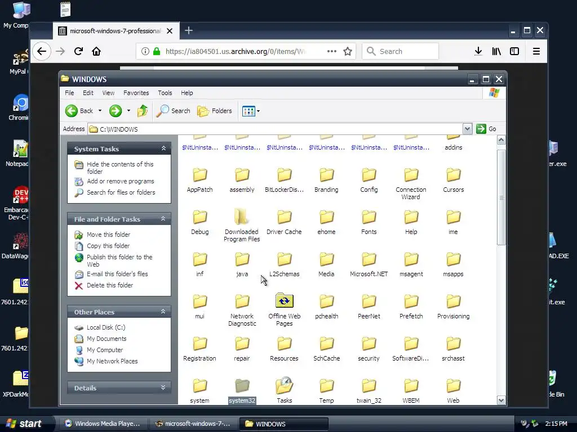The width and height of the screenshot is (577, 432).
Task: Select the Driver Cache folder
Action: coord(284,222)
